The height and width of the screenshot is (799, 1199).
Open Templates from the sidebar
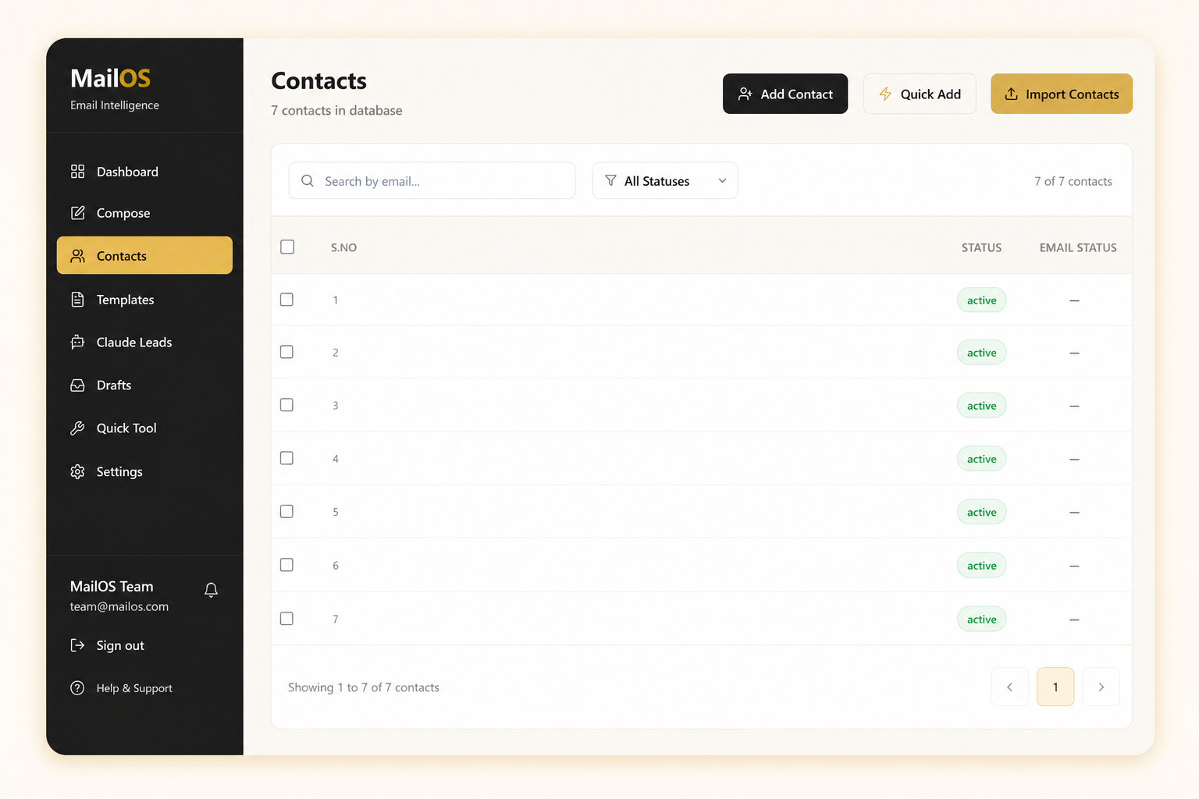tap(144, 300)
